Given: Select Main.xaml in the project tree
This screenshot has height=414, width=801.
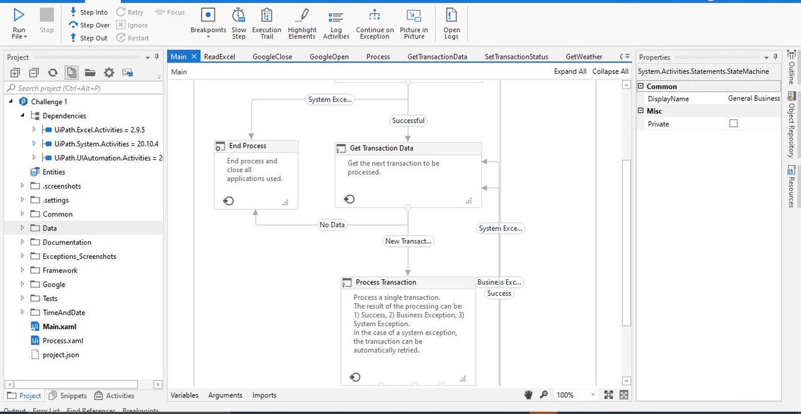Looking at the screenshot, I should coord(59,327).
